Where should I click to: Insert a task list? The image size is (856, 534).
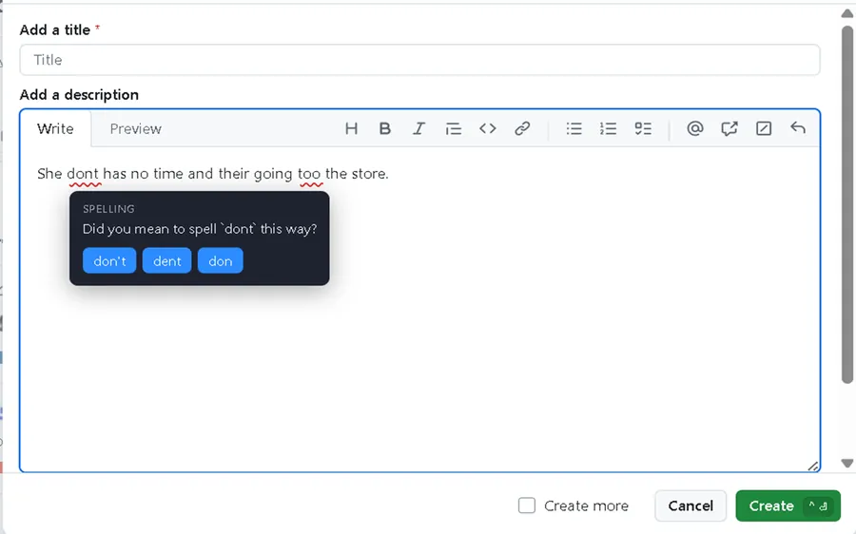643,128
